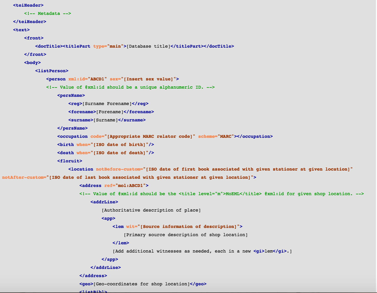Click the closing </front> tag
Screen dimensions: 377x293
tap(35, 54)
